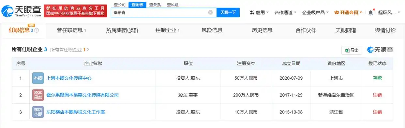Open the 超级风... account menu

point(389,13)
